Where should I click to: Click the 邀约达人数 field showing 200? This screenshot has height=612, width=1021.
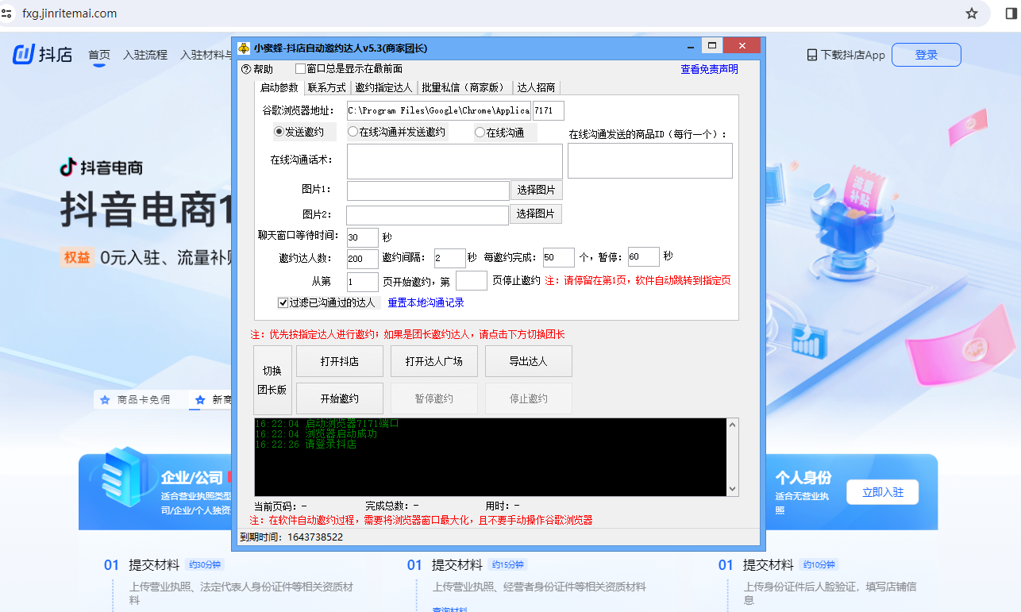coord(363,258)
